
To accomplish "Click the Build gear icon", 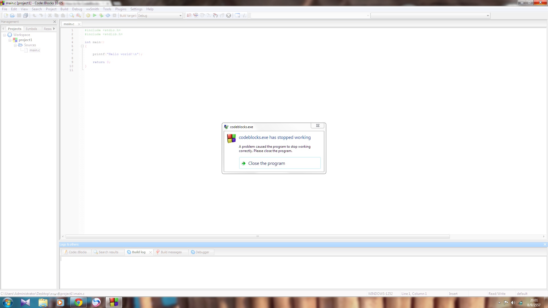I will tap(88, 15).
